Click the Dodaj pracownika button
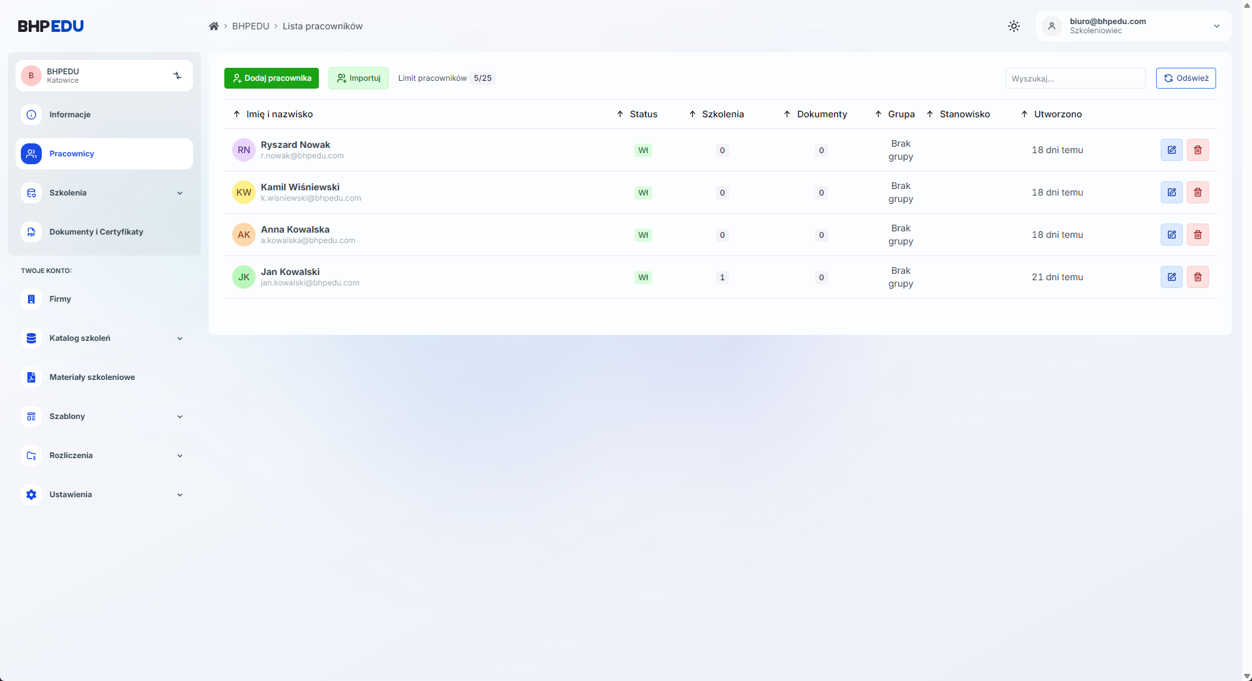Viewport: 1252px width, 681px height. (271, 78)
